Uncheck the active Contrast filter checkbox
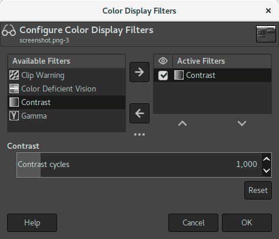The width and height of the screenshot is (279, 239). [163, 76]
